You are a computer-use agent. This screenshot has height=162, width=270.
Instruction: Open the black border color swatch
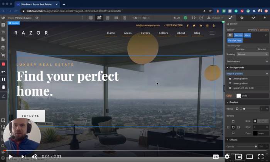click(255, 133)
